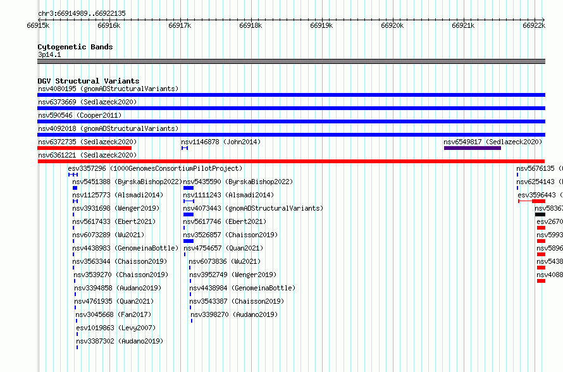Select the gray 3p14.1 cytogenetic band bar
Screen dimensions: 563x372
pyautogui.click(x=291, y=61)
